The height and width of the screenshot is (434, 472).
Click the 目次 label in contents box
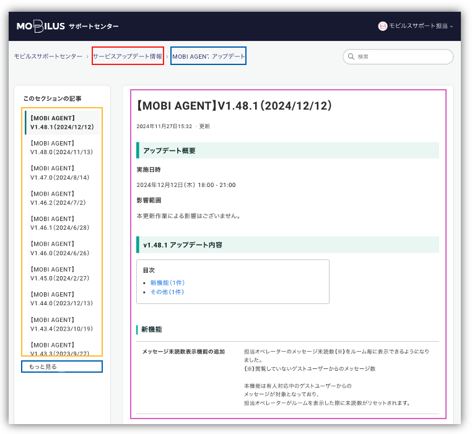149,270
